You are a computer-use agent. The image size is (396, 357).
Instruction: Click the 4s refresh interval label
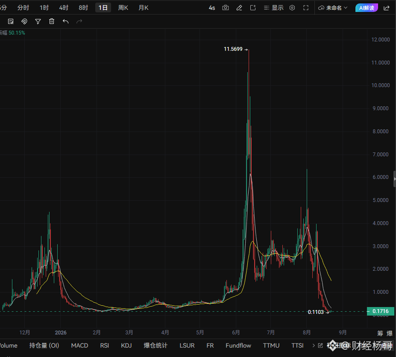[x=211, y=8]
